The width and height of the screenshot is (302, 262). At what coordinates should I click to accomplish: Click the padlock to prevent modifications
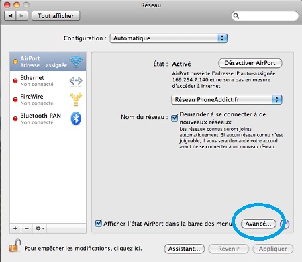coord(15,245)
